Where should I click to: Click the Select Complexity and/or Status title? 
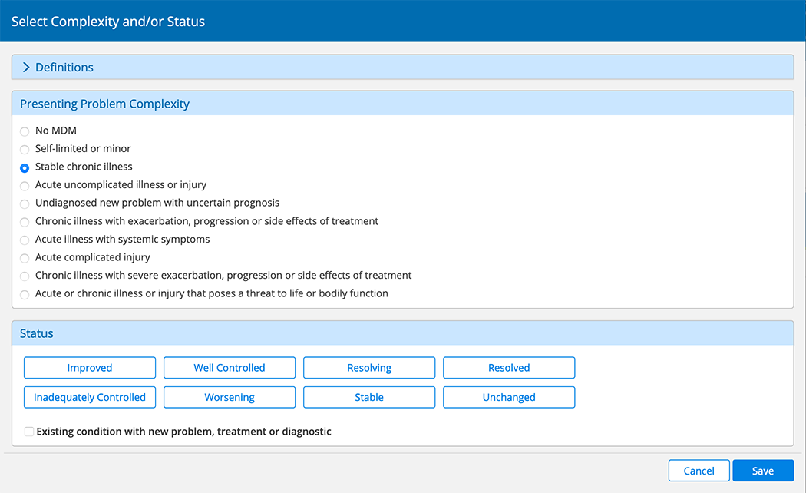(x=108, y=22)
